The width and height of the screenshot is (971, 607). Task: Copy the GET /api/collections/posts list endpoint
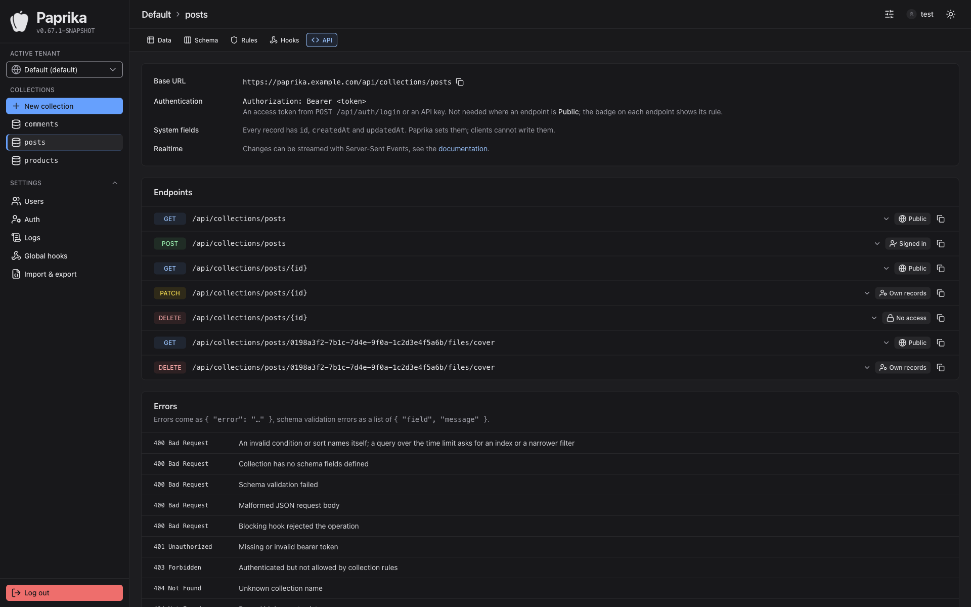(941, 219)
